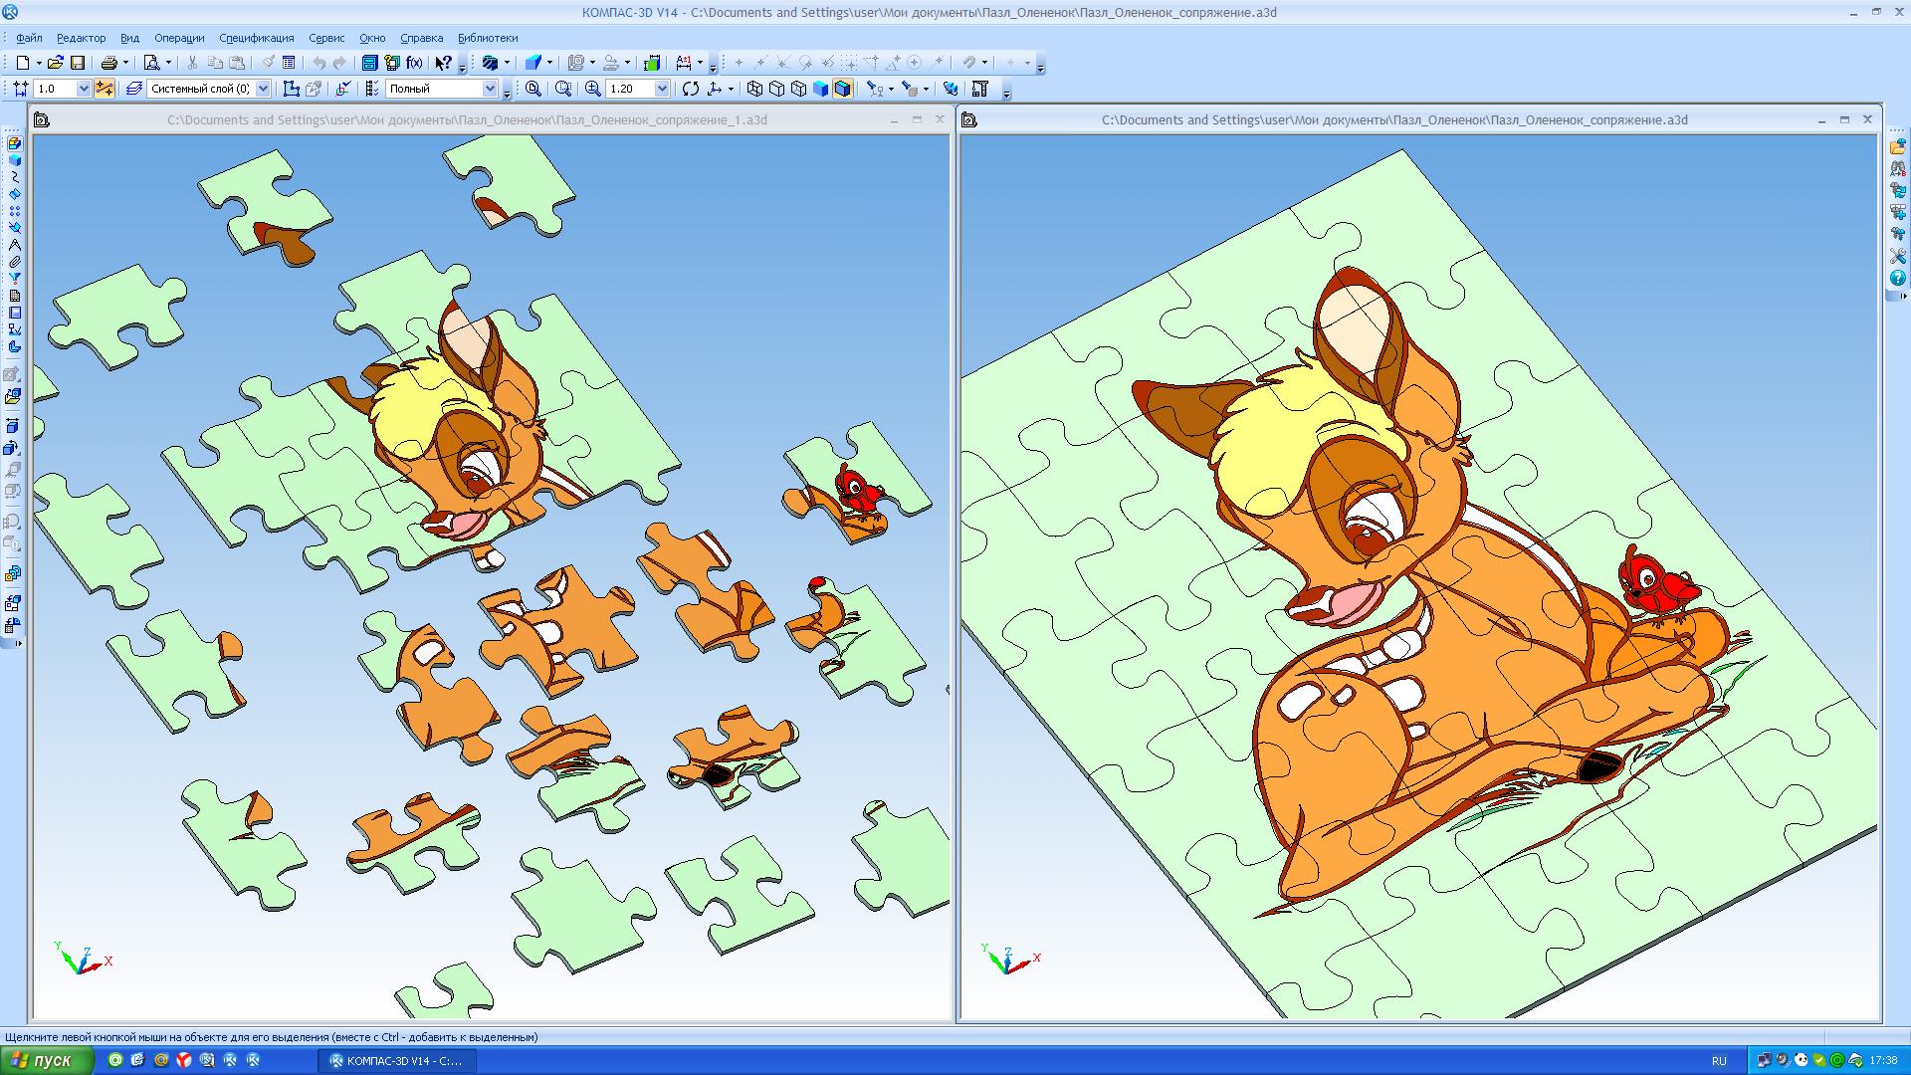This screenshot has width=1911, height=1075.
Task: Open the Справка menu
Action: (421, 38)
